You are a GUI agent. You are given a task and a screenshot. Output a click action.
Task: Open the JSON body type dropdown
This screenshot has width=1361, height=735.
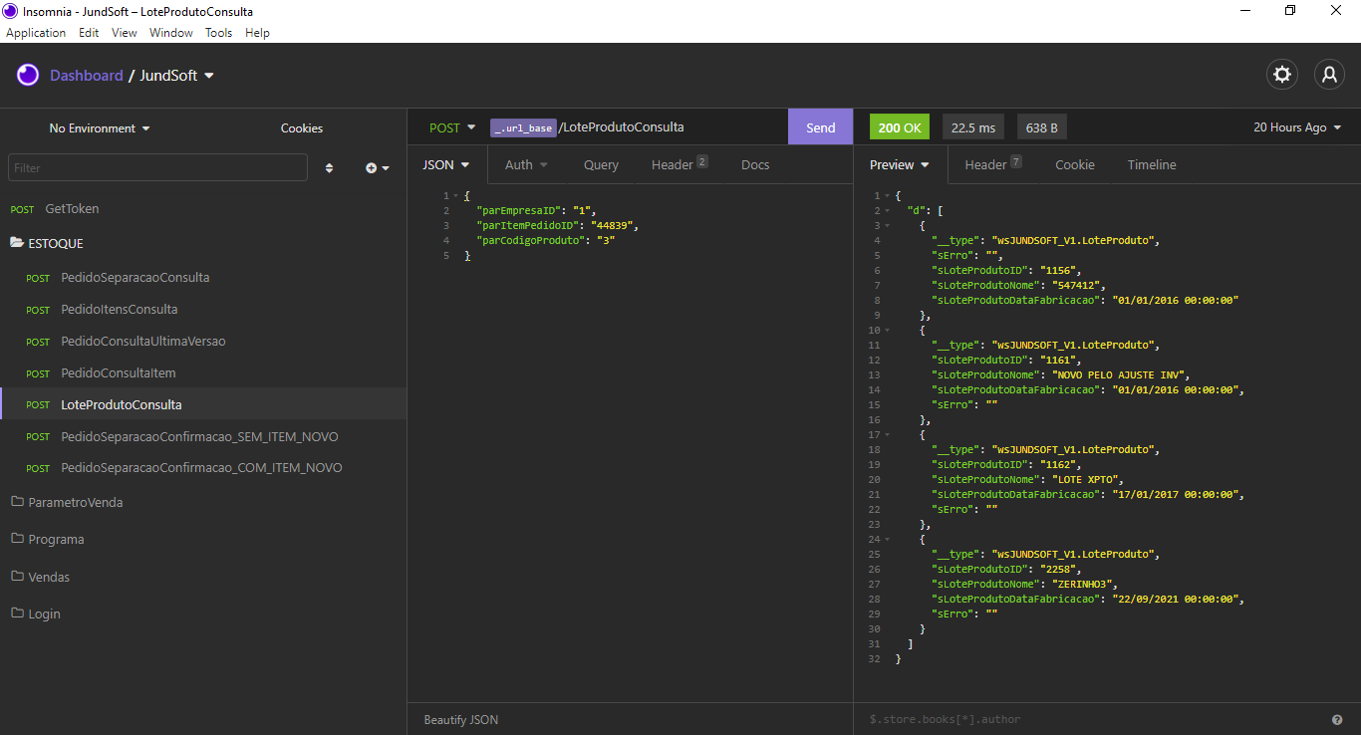coord(446,164)
